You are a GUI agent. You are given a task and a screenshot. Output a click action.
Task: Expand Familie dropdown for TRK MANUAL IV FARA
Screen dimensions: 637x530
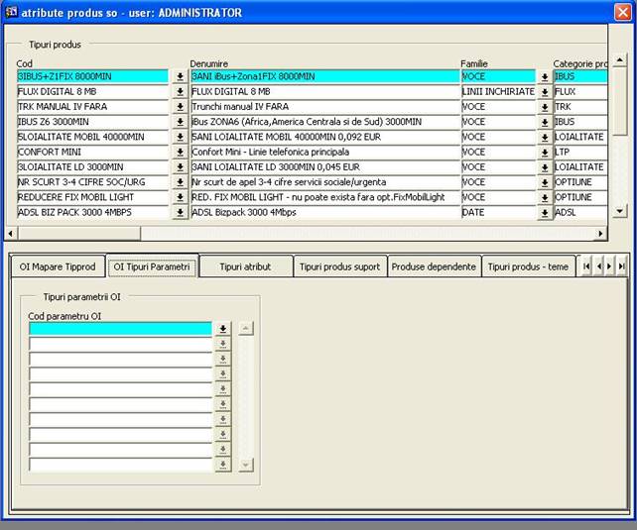544,107
